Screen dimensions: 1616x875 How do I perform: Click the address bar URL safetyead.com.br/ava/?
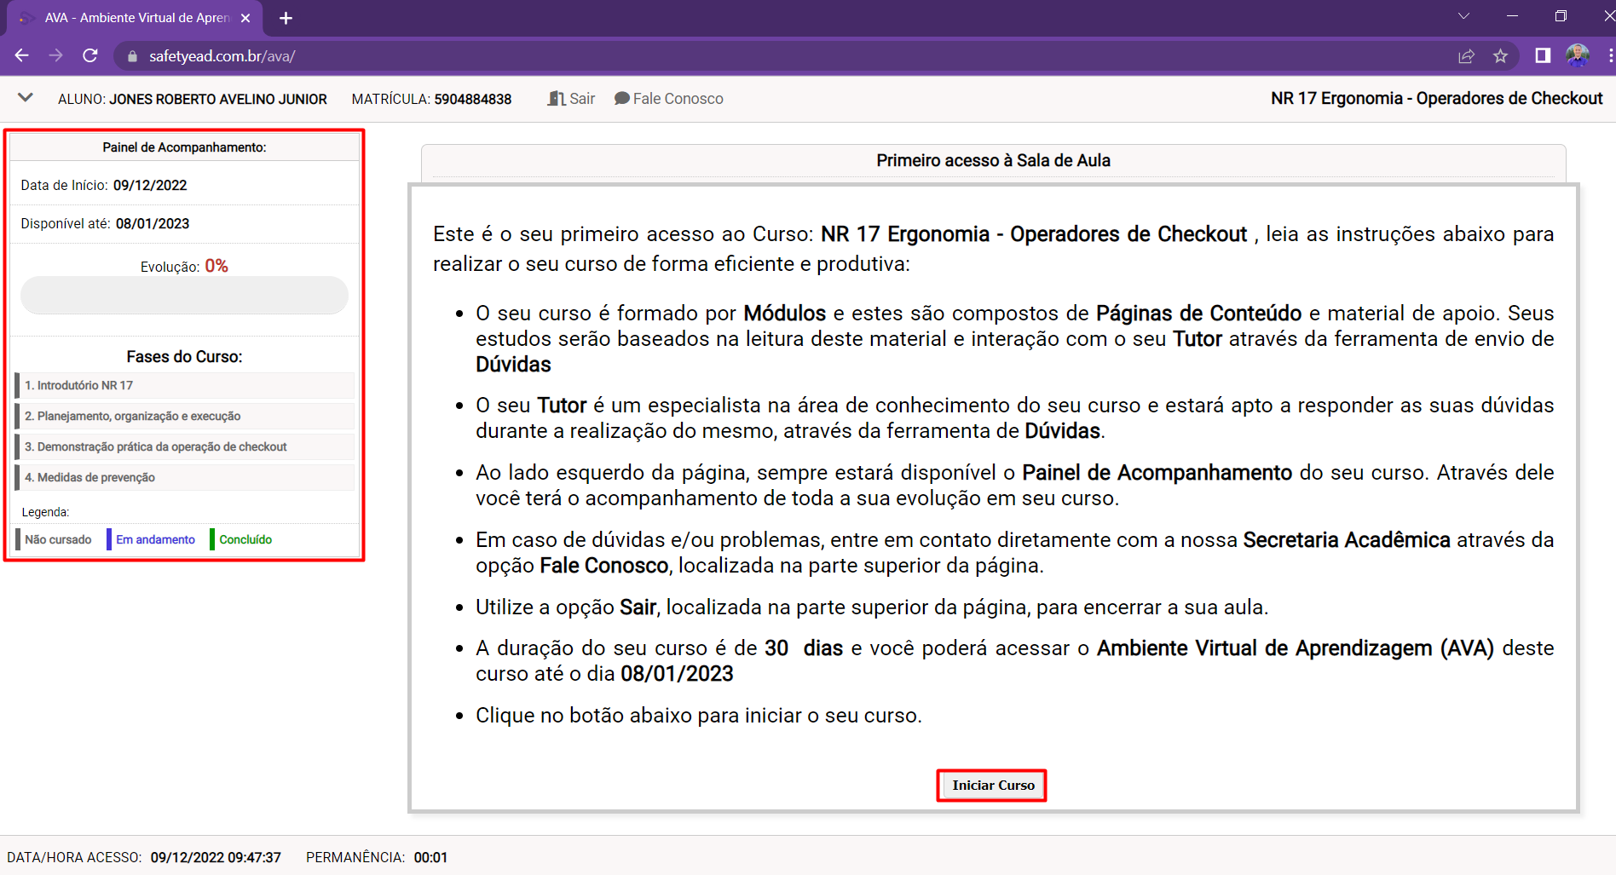[222, 56]
